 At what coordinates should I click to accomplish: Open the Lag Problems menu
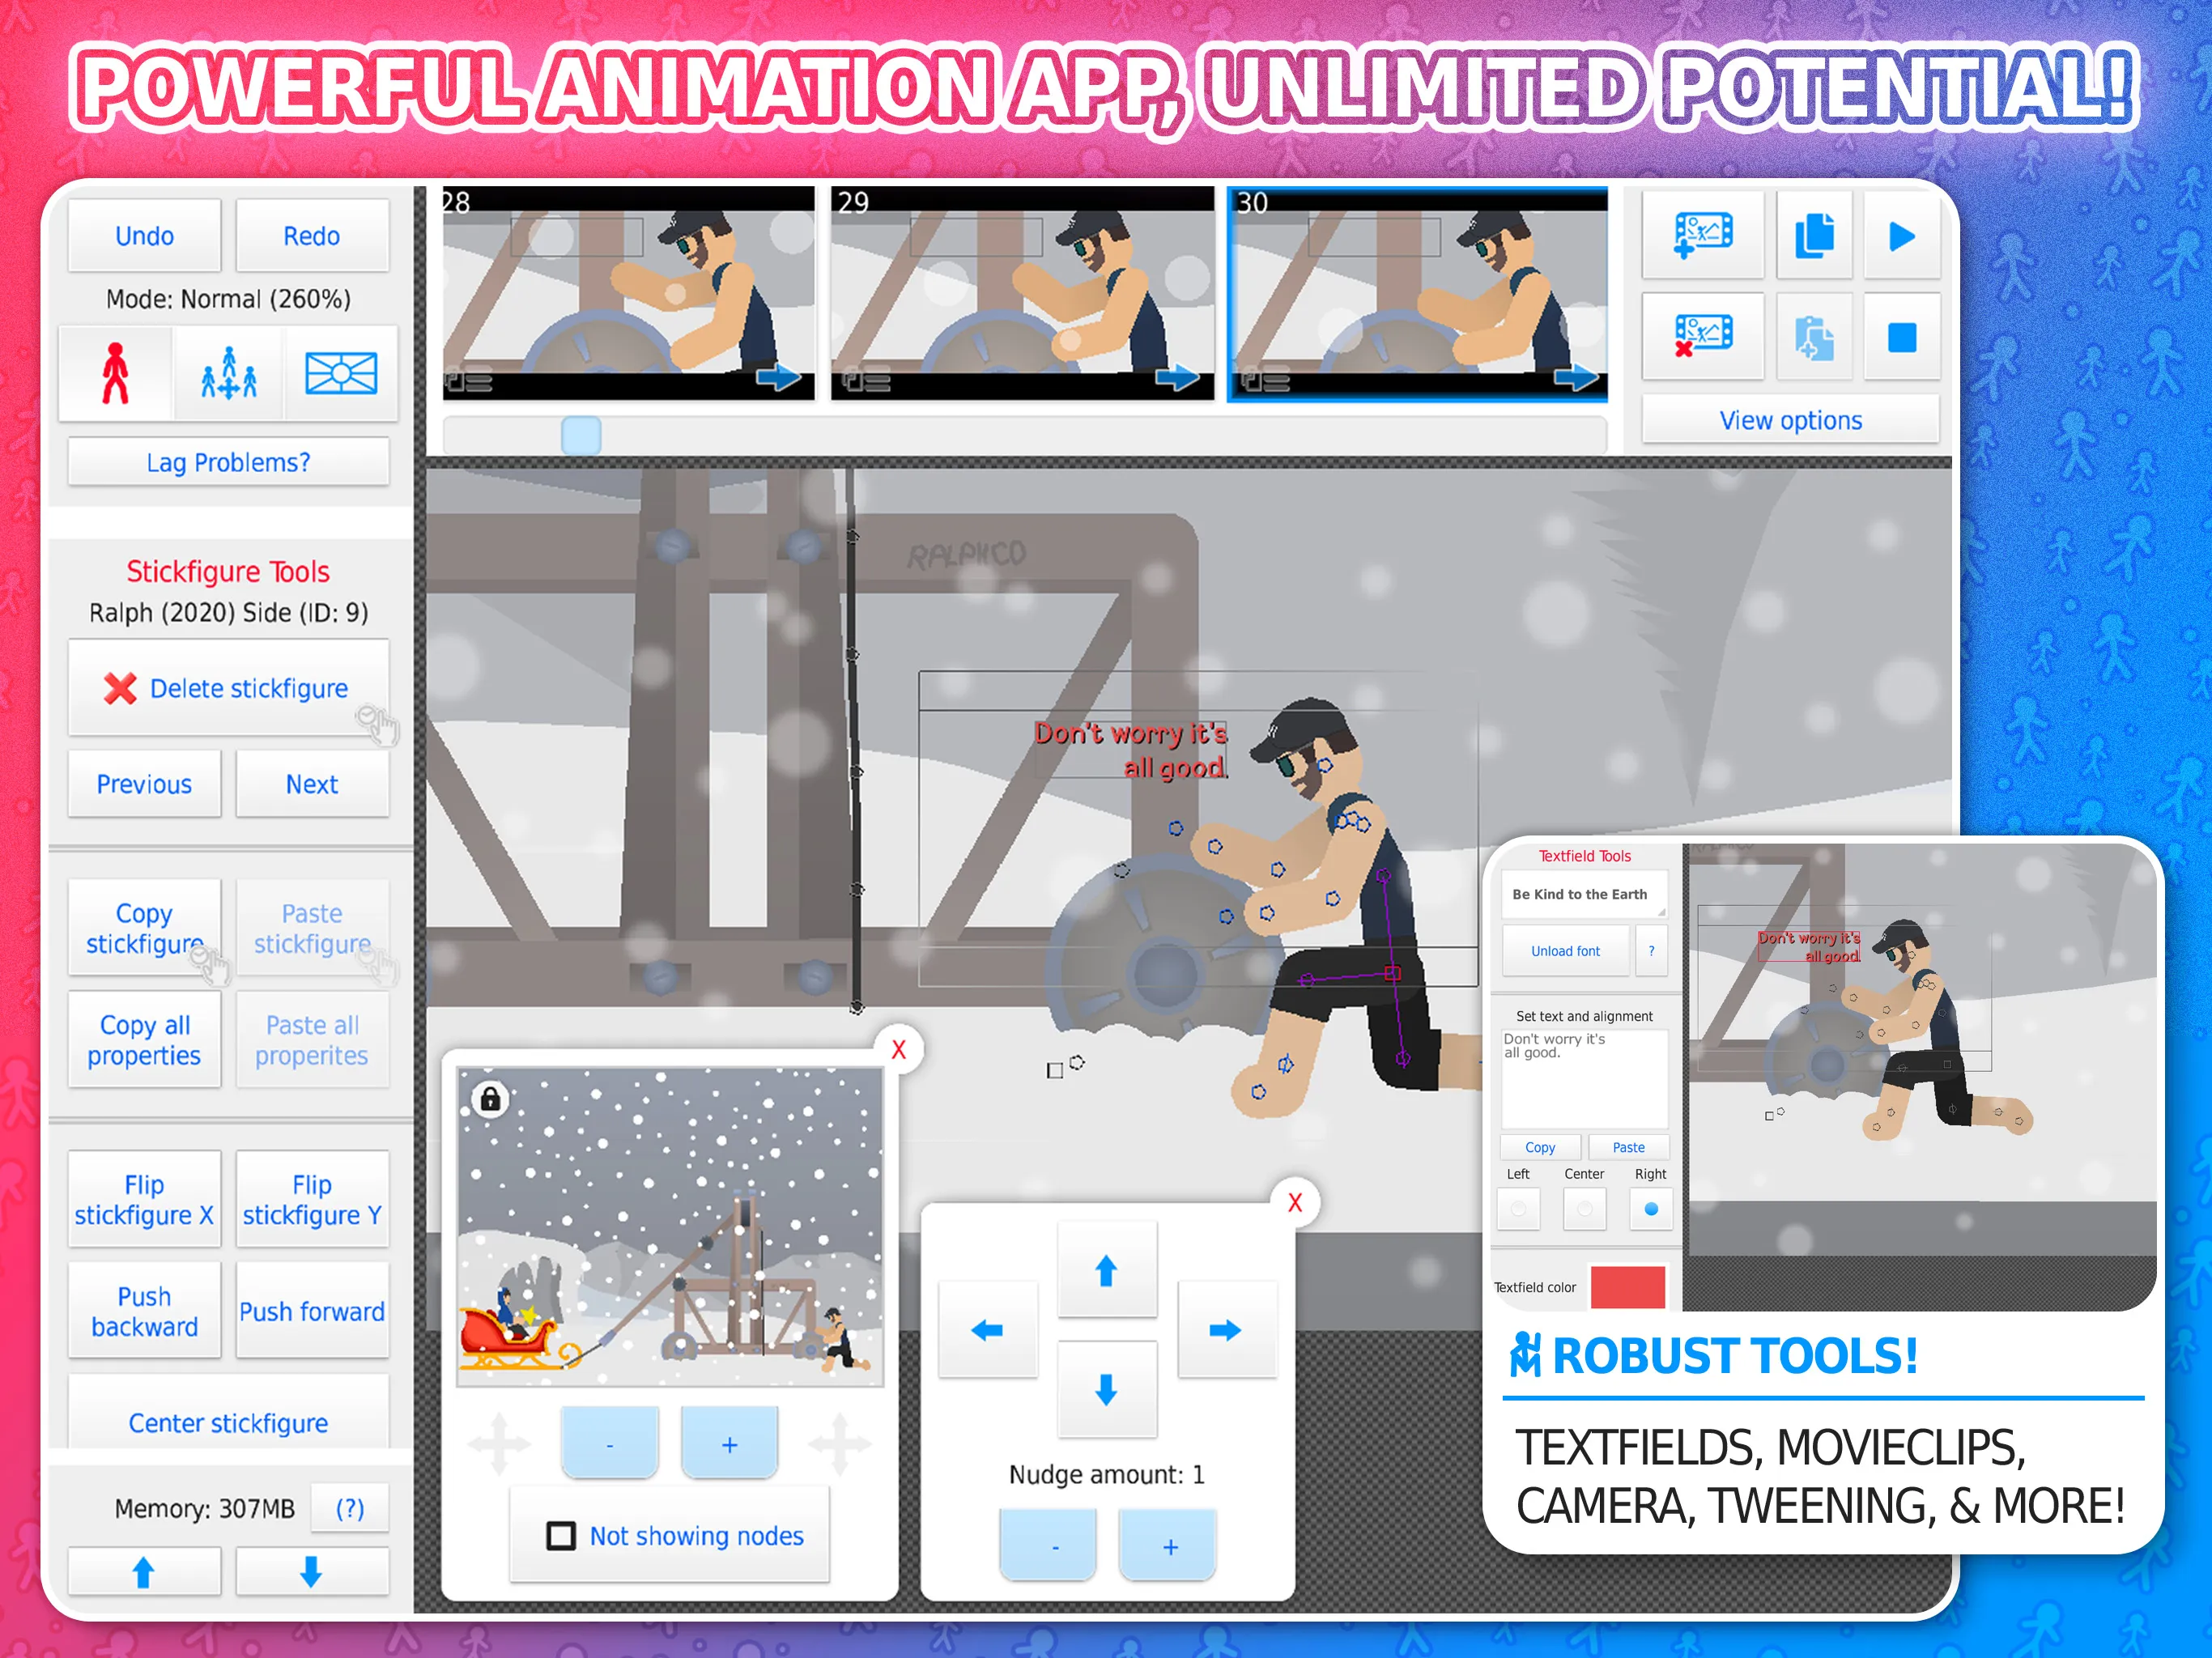click(x=227, y=461)
